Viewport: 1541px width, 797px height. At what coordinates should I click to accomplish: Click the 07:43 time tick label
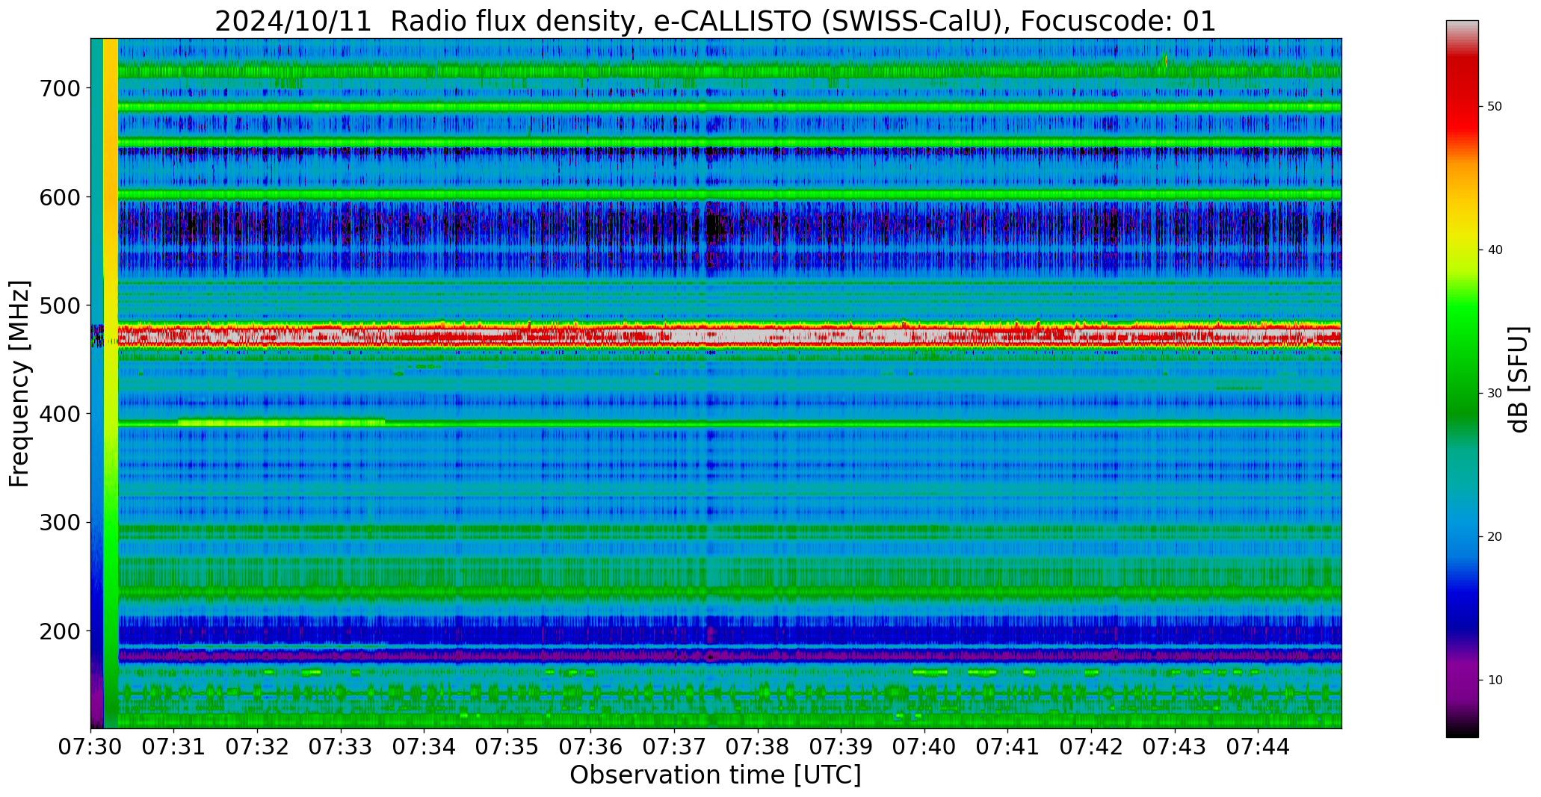coord(1175,745)
